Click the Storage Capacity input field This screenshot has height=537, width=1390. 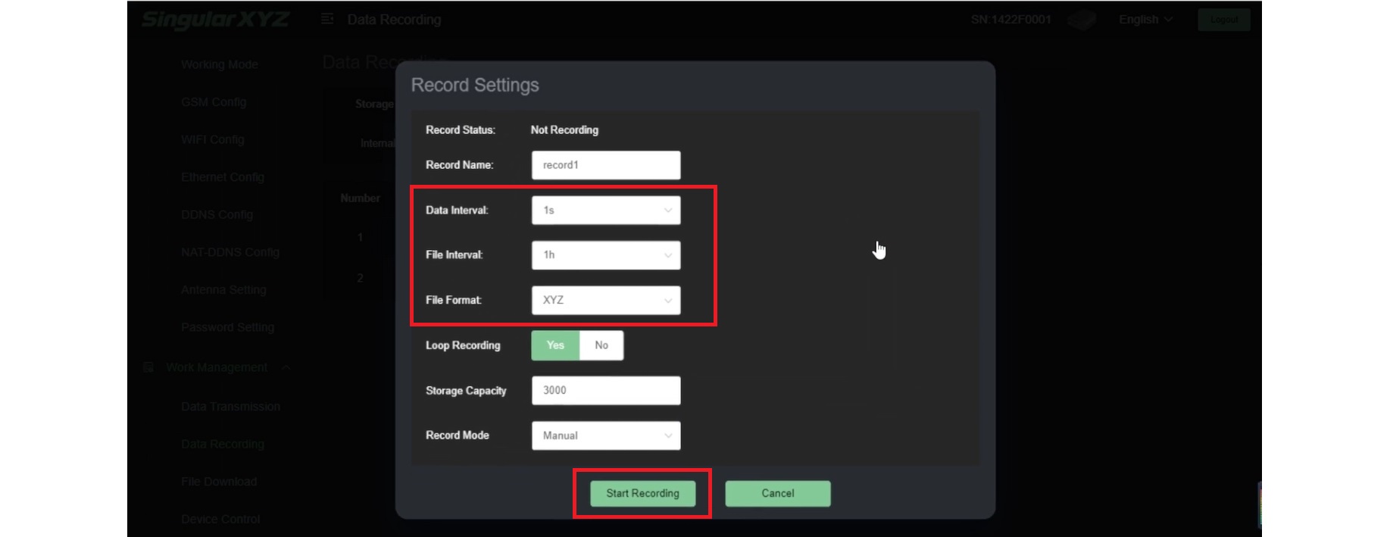605,391
